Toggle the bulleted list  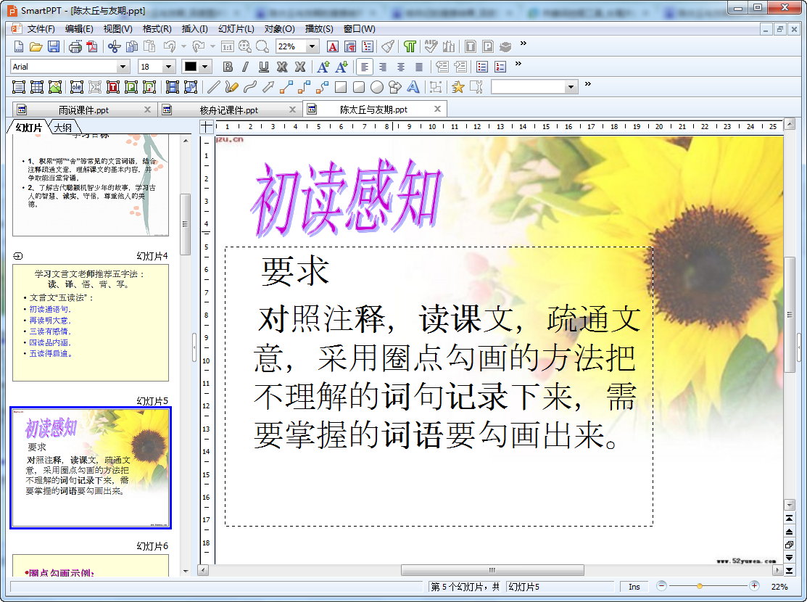coord(481,67)
